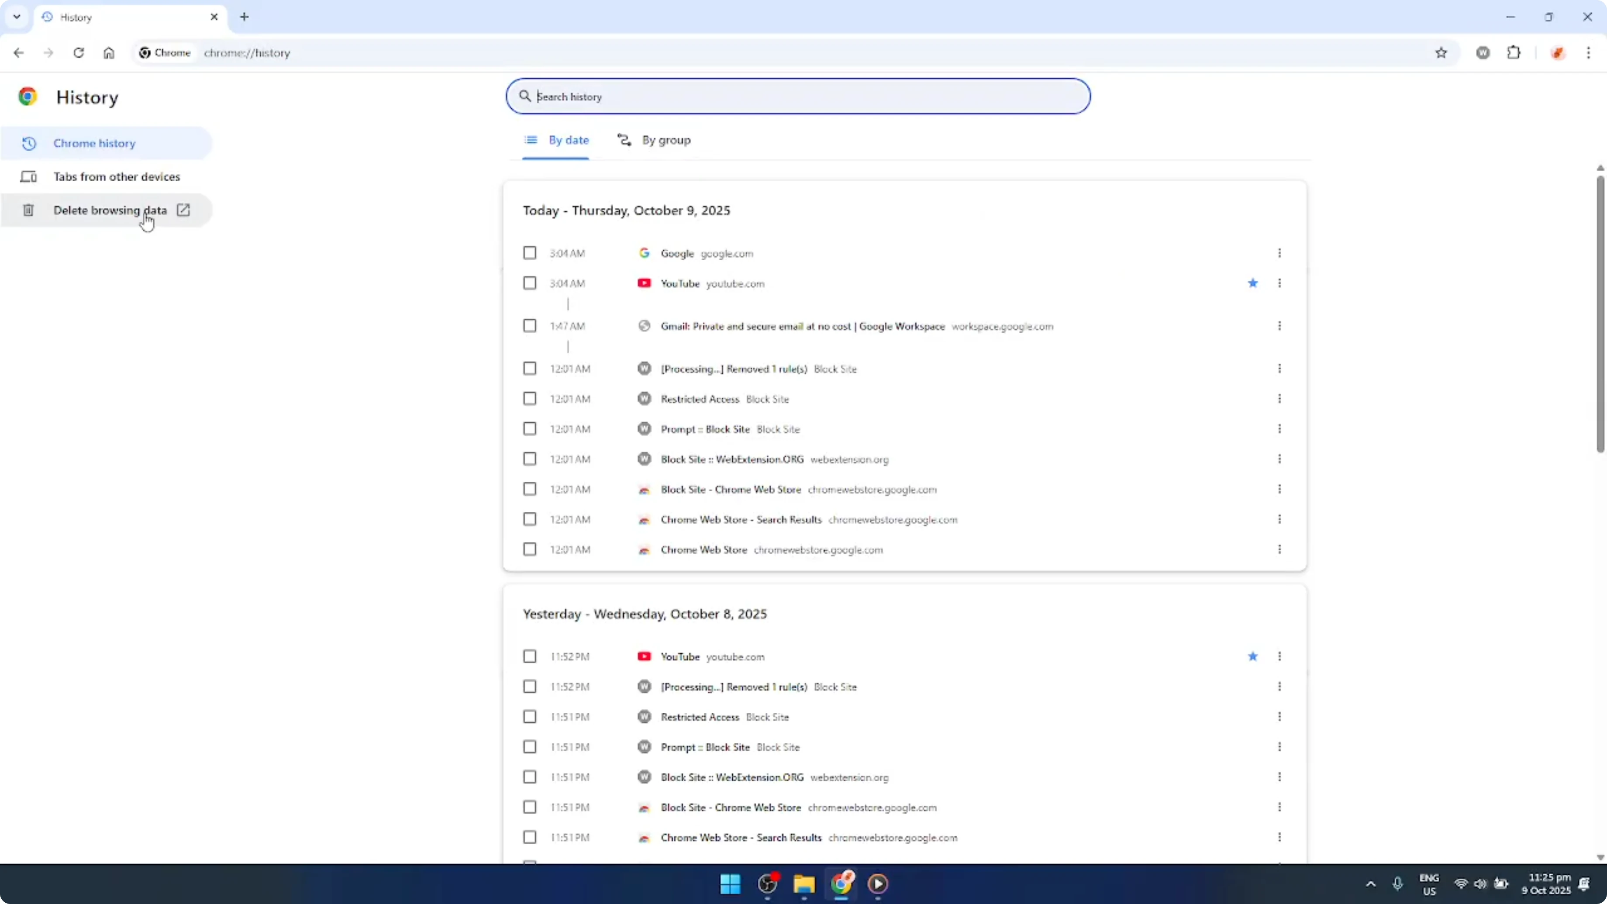Click bookmark star on 11:52 PM YouTube entry
This screenshot has width=1607, height=904.
pos(1253,656)
